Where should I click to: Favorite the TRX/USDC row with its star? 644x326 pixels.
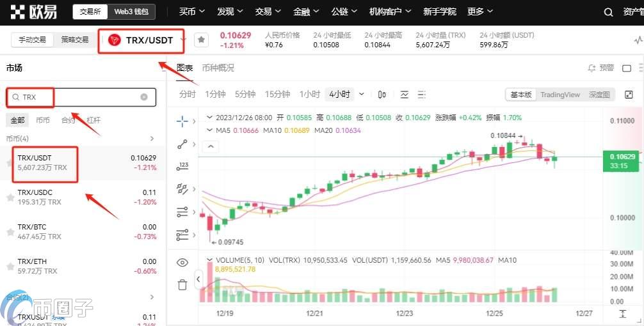coord(10,198)
